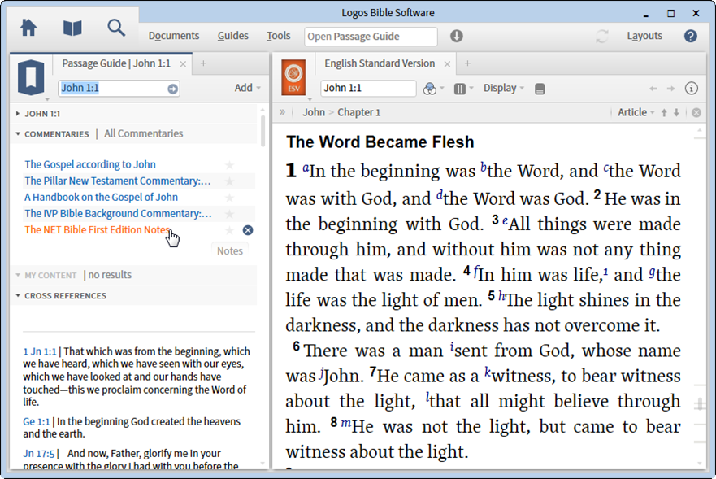
Task: Open the Jn 17:5 cross reference
Action: click(39, 454)
